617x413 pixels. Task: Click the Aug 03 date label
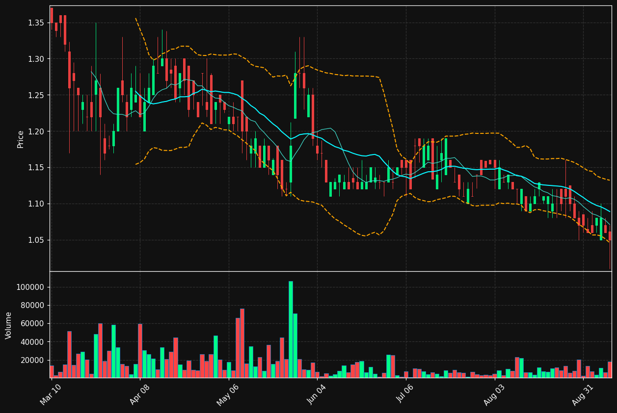(x=494, y=394)
